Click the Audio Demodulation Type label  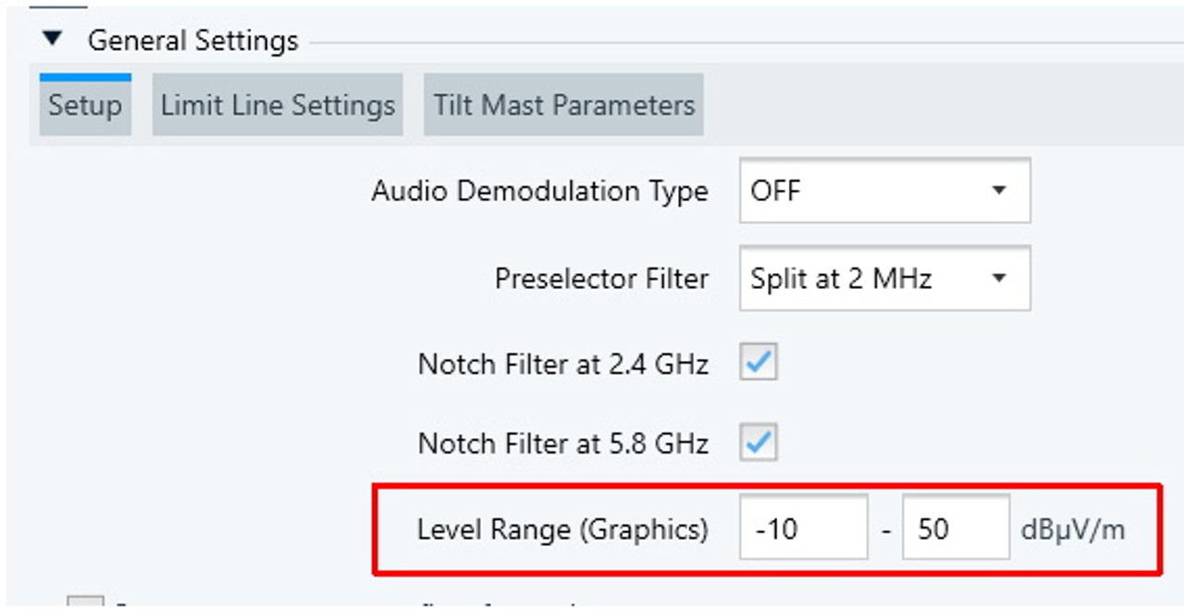(x=539, y=192)
